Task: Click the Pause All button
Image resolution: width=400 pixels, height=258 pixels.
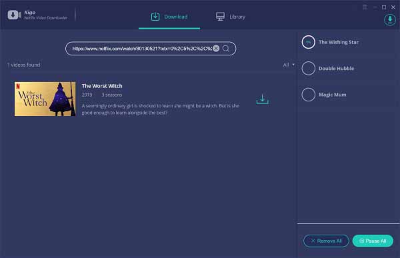Action: [373, 241]
